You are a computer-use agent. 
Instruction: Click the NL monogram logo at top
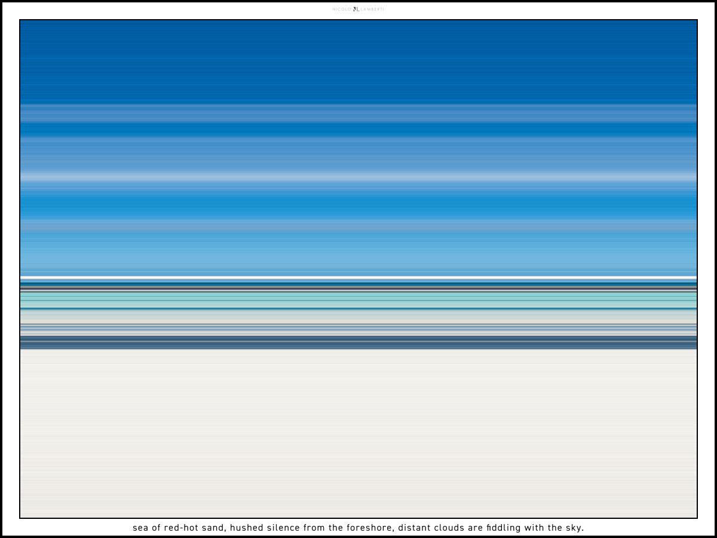coord(356,9)
